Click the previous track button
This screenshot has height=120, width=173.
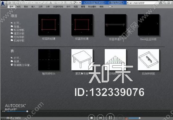[100, 118]
